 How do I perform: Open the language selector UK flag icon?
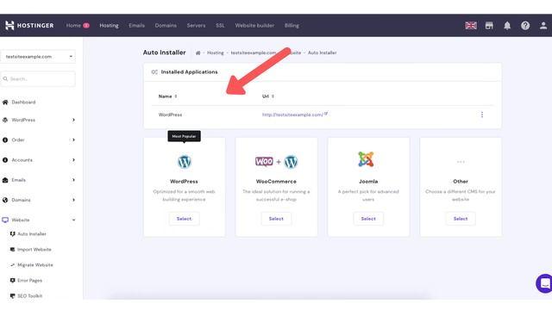(x=471, y=25)
